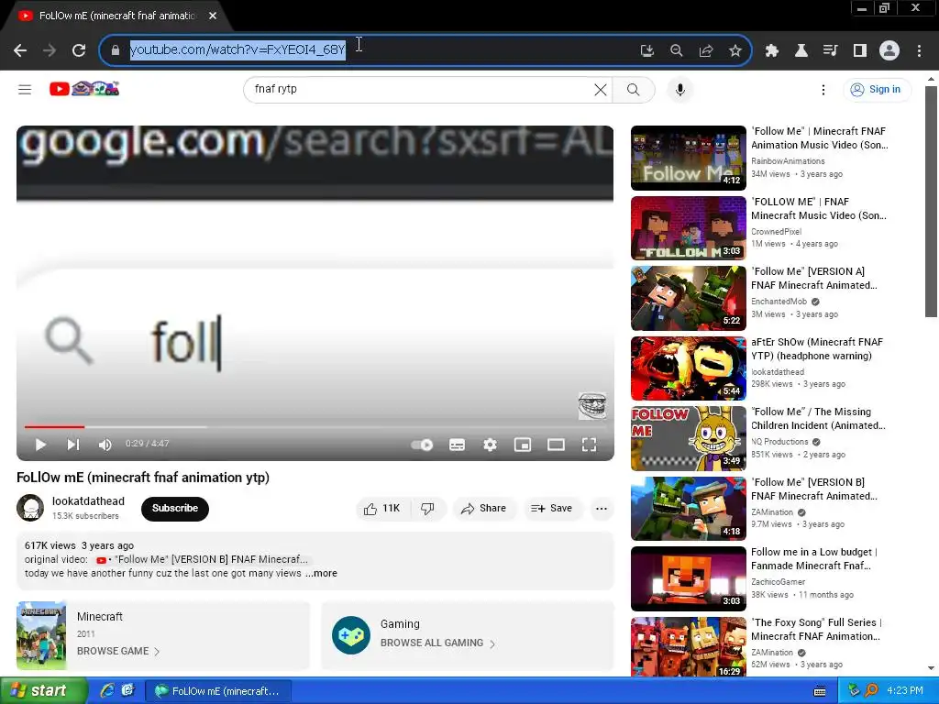Toggle subtitles/closed captions
The height and width of the screenshot is (704, 939).
click(x=457, y=445)
